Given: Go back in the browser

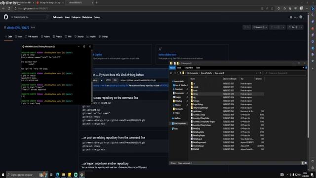Looking at the screenshot, I should 3,8.
